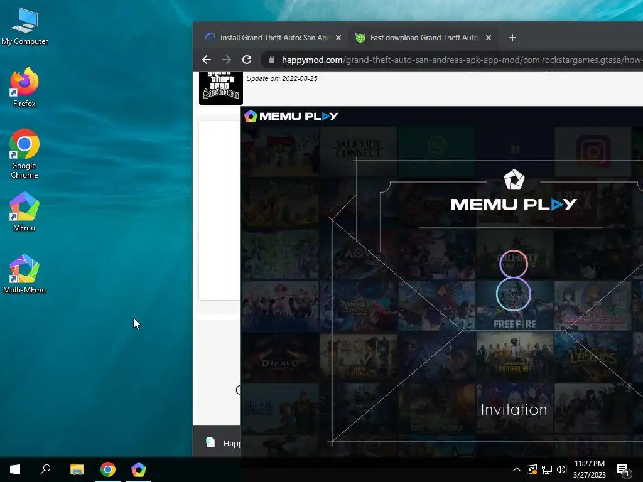Click the WhatsApp app tile

tap(437, 151)
